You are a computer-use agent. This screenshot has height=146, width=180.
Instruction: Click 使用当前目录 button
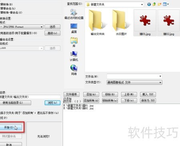[x=16, y=103]
